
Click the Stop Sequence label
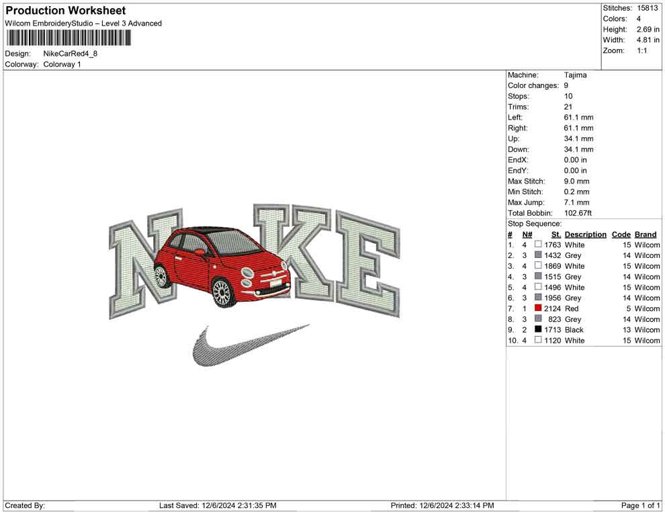point(535,224)
